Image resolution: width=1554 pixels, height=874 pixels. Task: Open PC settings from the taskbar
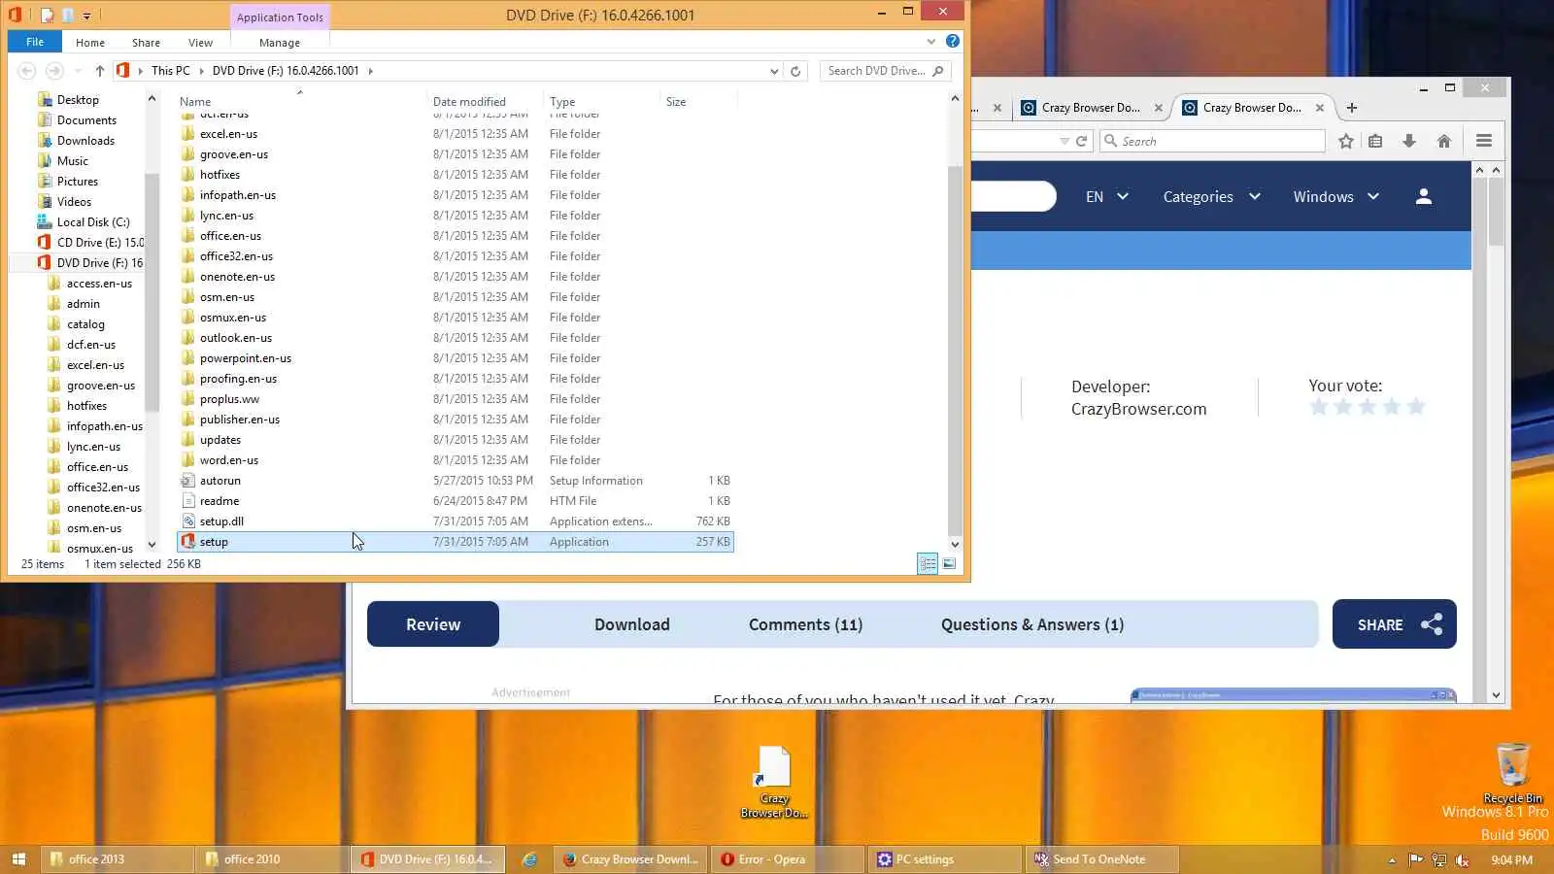coord(946,859)
